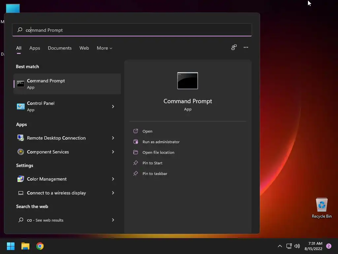Open notification badge showing 2
Screen dimensions: 338x254
click(x=329, y=246)
